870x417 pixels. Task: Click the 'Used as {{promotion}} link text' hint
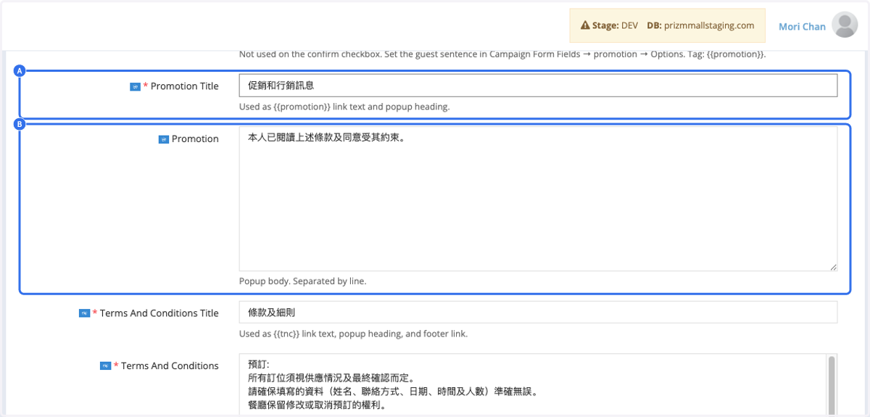pyautogui.click(x=344, y=107)
